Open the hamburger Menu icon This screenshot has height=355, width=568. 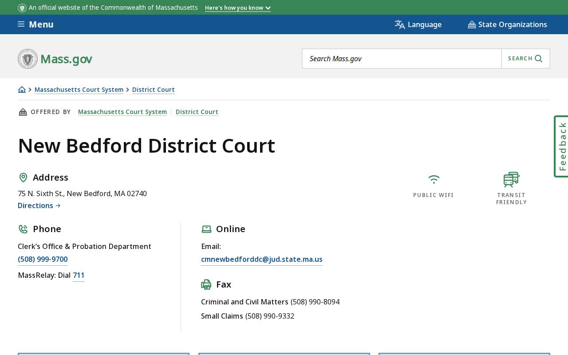[x=21, y=24]
